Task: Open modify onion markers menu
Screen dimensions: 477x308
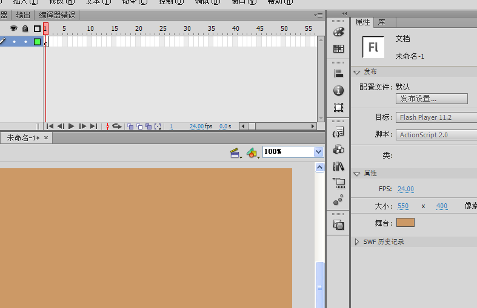Action: [158, 126]
